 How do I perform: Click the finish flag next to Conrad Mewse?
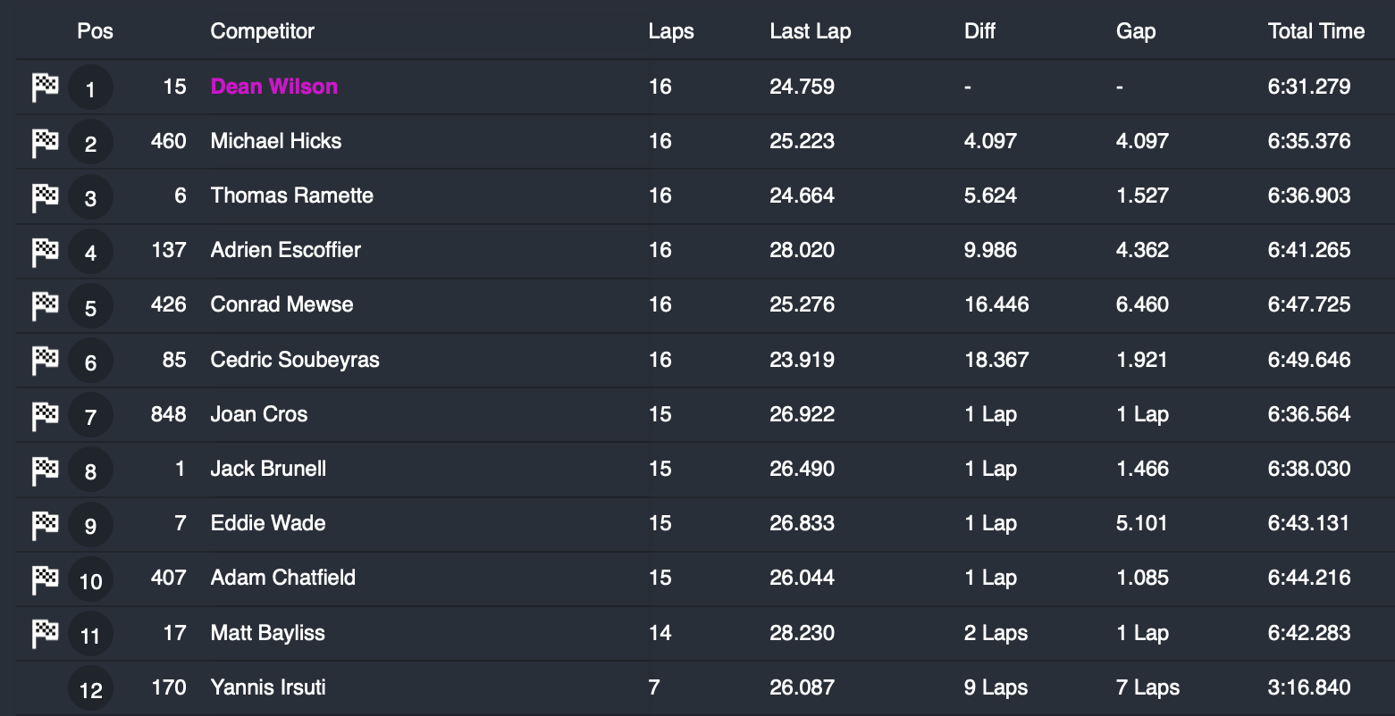point(46,306)
